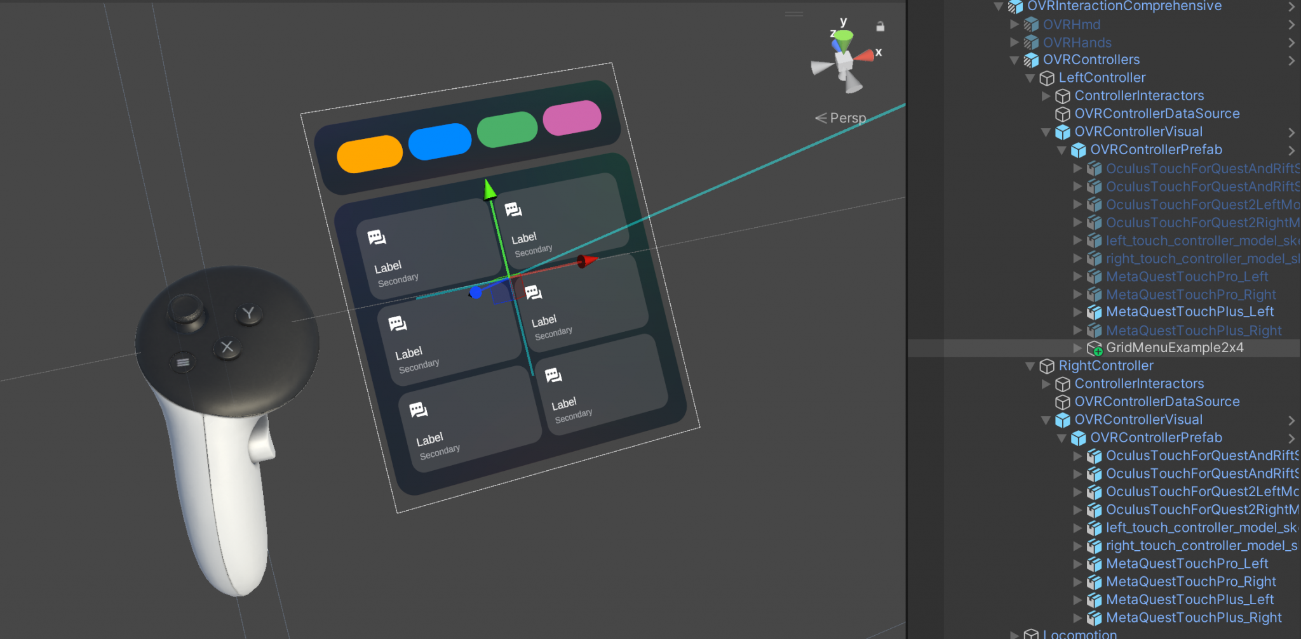Click the bottom-left Label Secondary card
The image size is (1301, 639).
(470, 420)
